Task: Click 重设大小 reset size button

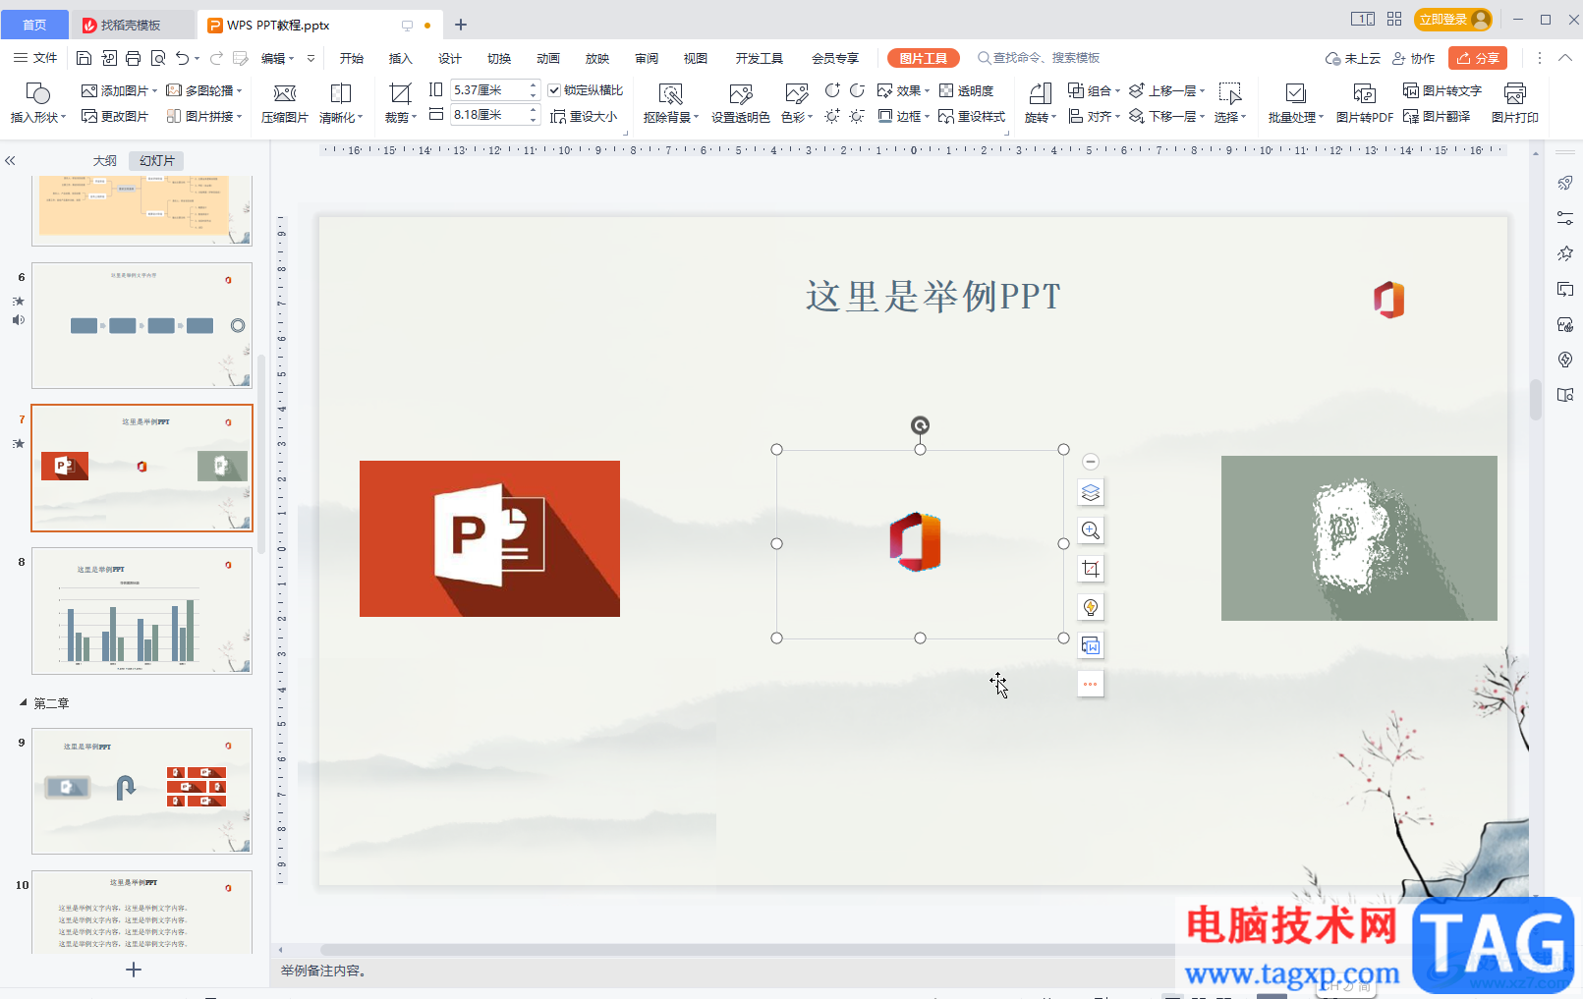Action: pos(584,116)
